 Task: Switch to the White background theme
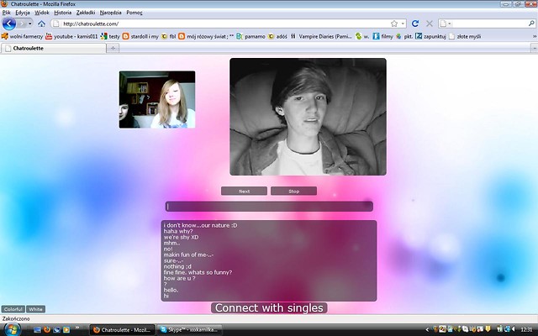[35, 309]
